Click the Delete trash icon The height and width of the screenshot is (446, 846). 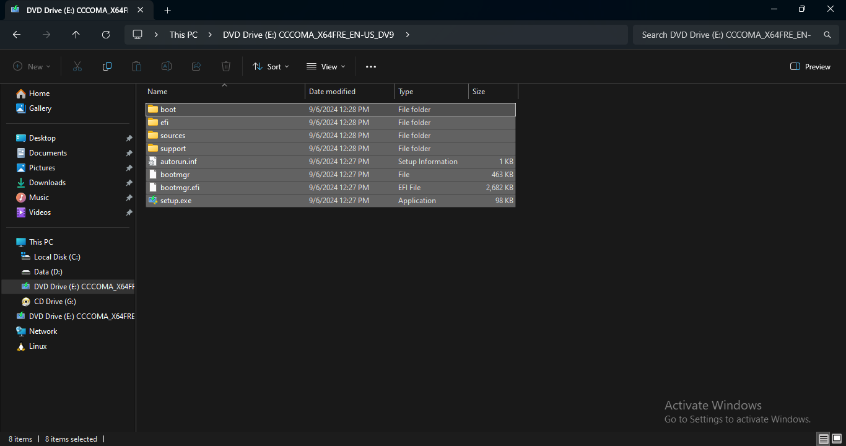tap(226, 66)
